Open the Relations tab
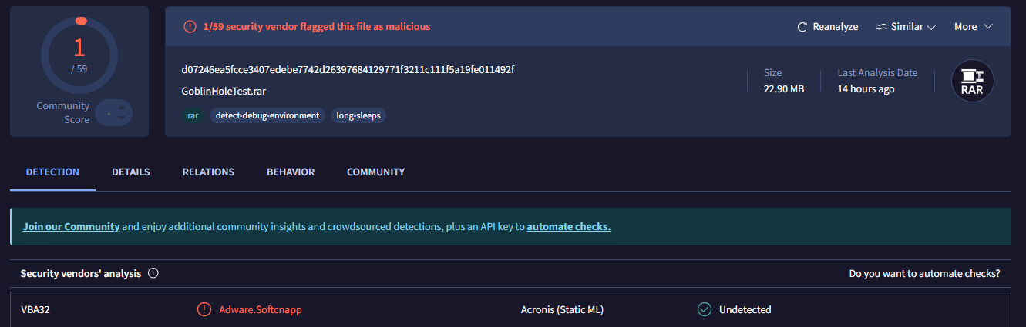1026x327 pixels. click(208, 172)
